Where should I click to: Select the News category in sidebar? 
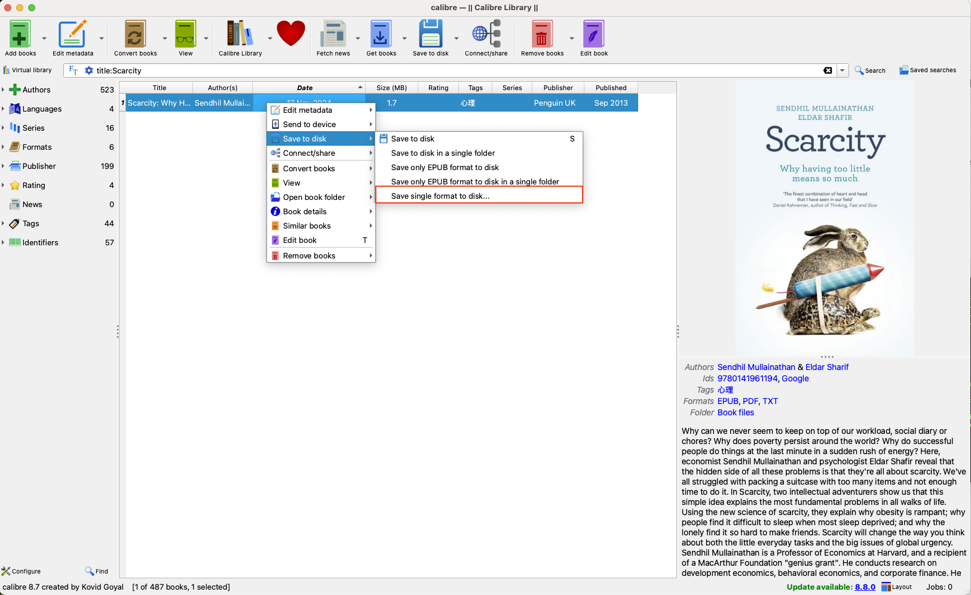pyautogui.click(x=32, y=204)
